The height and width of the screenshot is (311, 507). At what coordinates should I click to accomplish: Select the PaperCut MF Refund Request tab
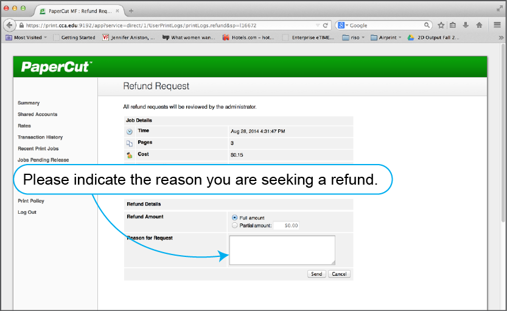coord(79,11)
